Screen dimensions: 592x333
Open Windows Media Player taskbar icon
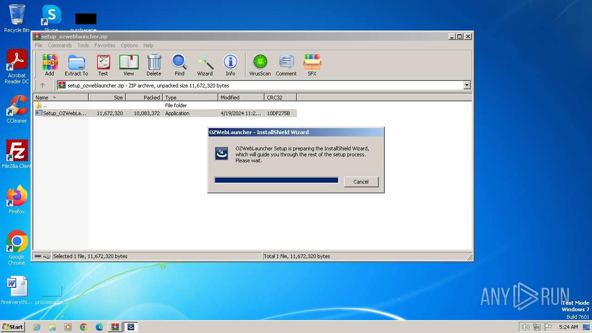[x=68, y=327]
